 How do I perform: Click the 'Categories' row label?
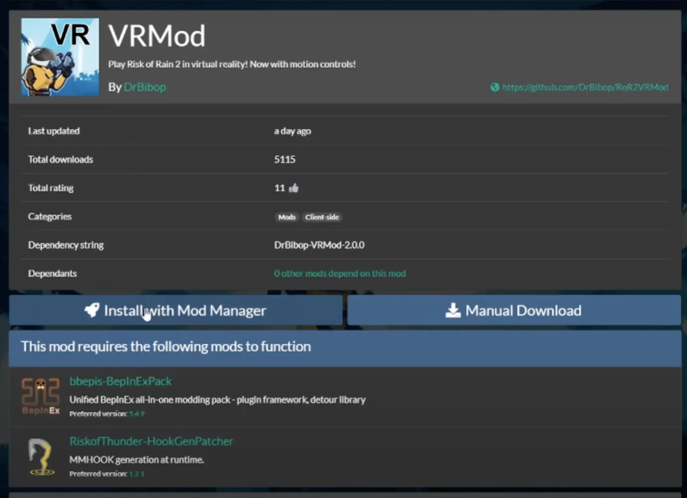(x=50, y=217)
